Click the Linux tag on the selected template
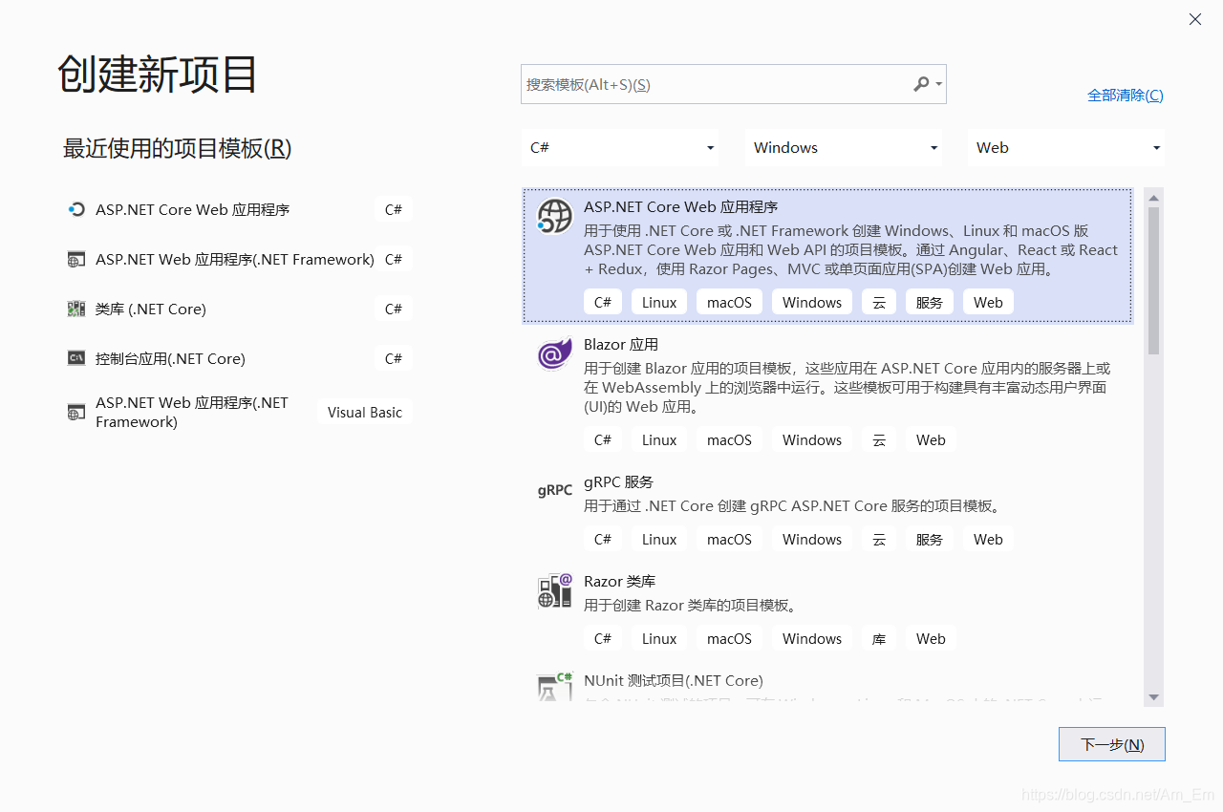 click(658, 301)
